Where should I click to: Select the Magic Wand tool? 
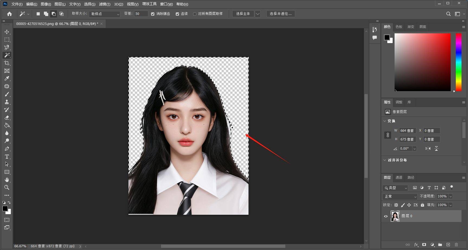7,55
